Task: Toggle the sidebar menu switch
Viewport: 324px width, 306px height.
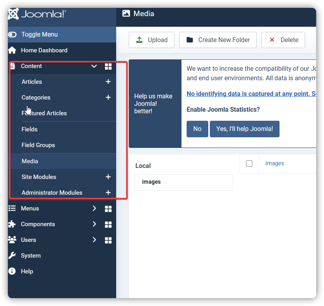Action: click(x=13, y=35)
